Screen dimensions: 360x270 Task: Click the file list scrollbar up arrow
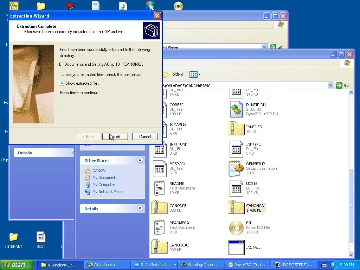(x=351, y=92)
